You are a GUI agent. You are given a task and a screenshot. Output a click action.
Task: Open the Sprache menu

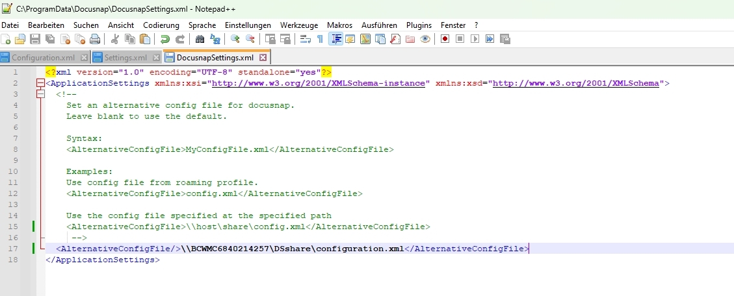(x=202, y=25)
